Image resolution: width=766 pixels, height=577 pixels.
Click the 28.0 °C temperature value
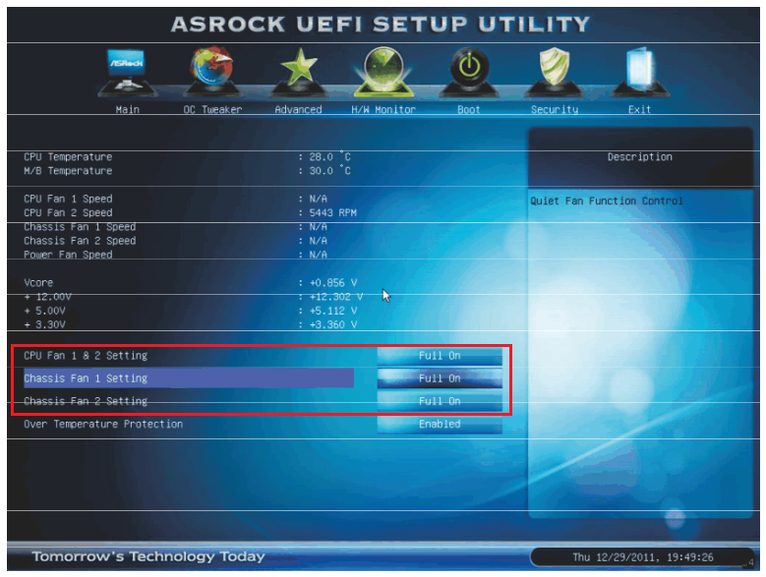pyautogui.click(x=329, y=156)
